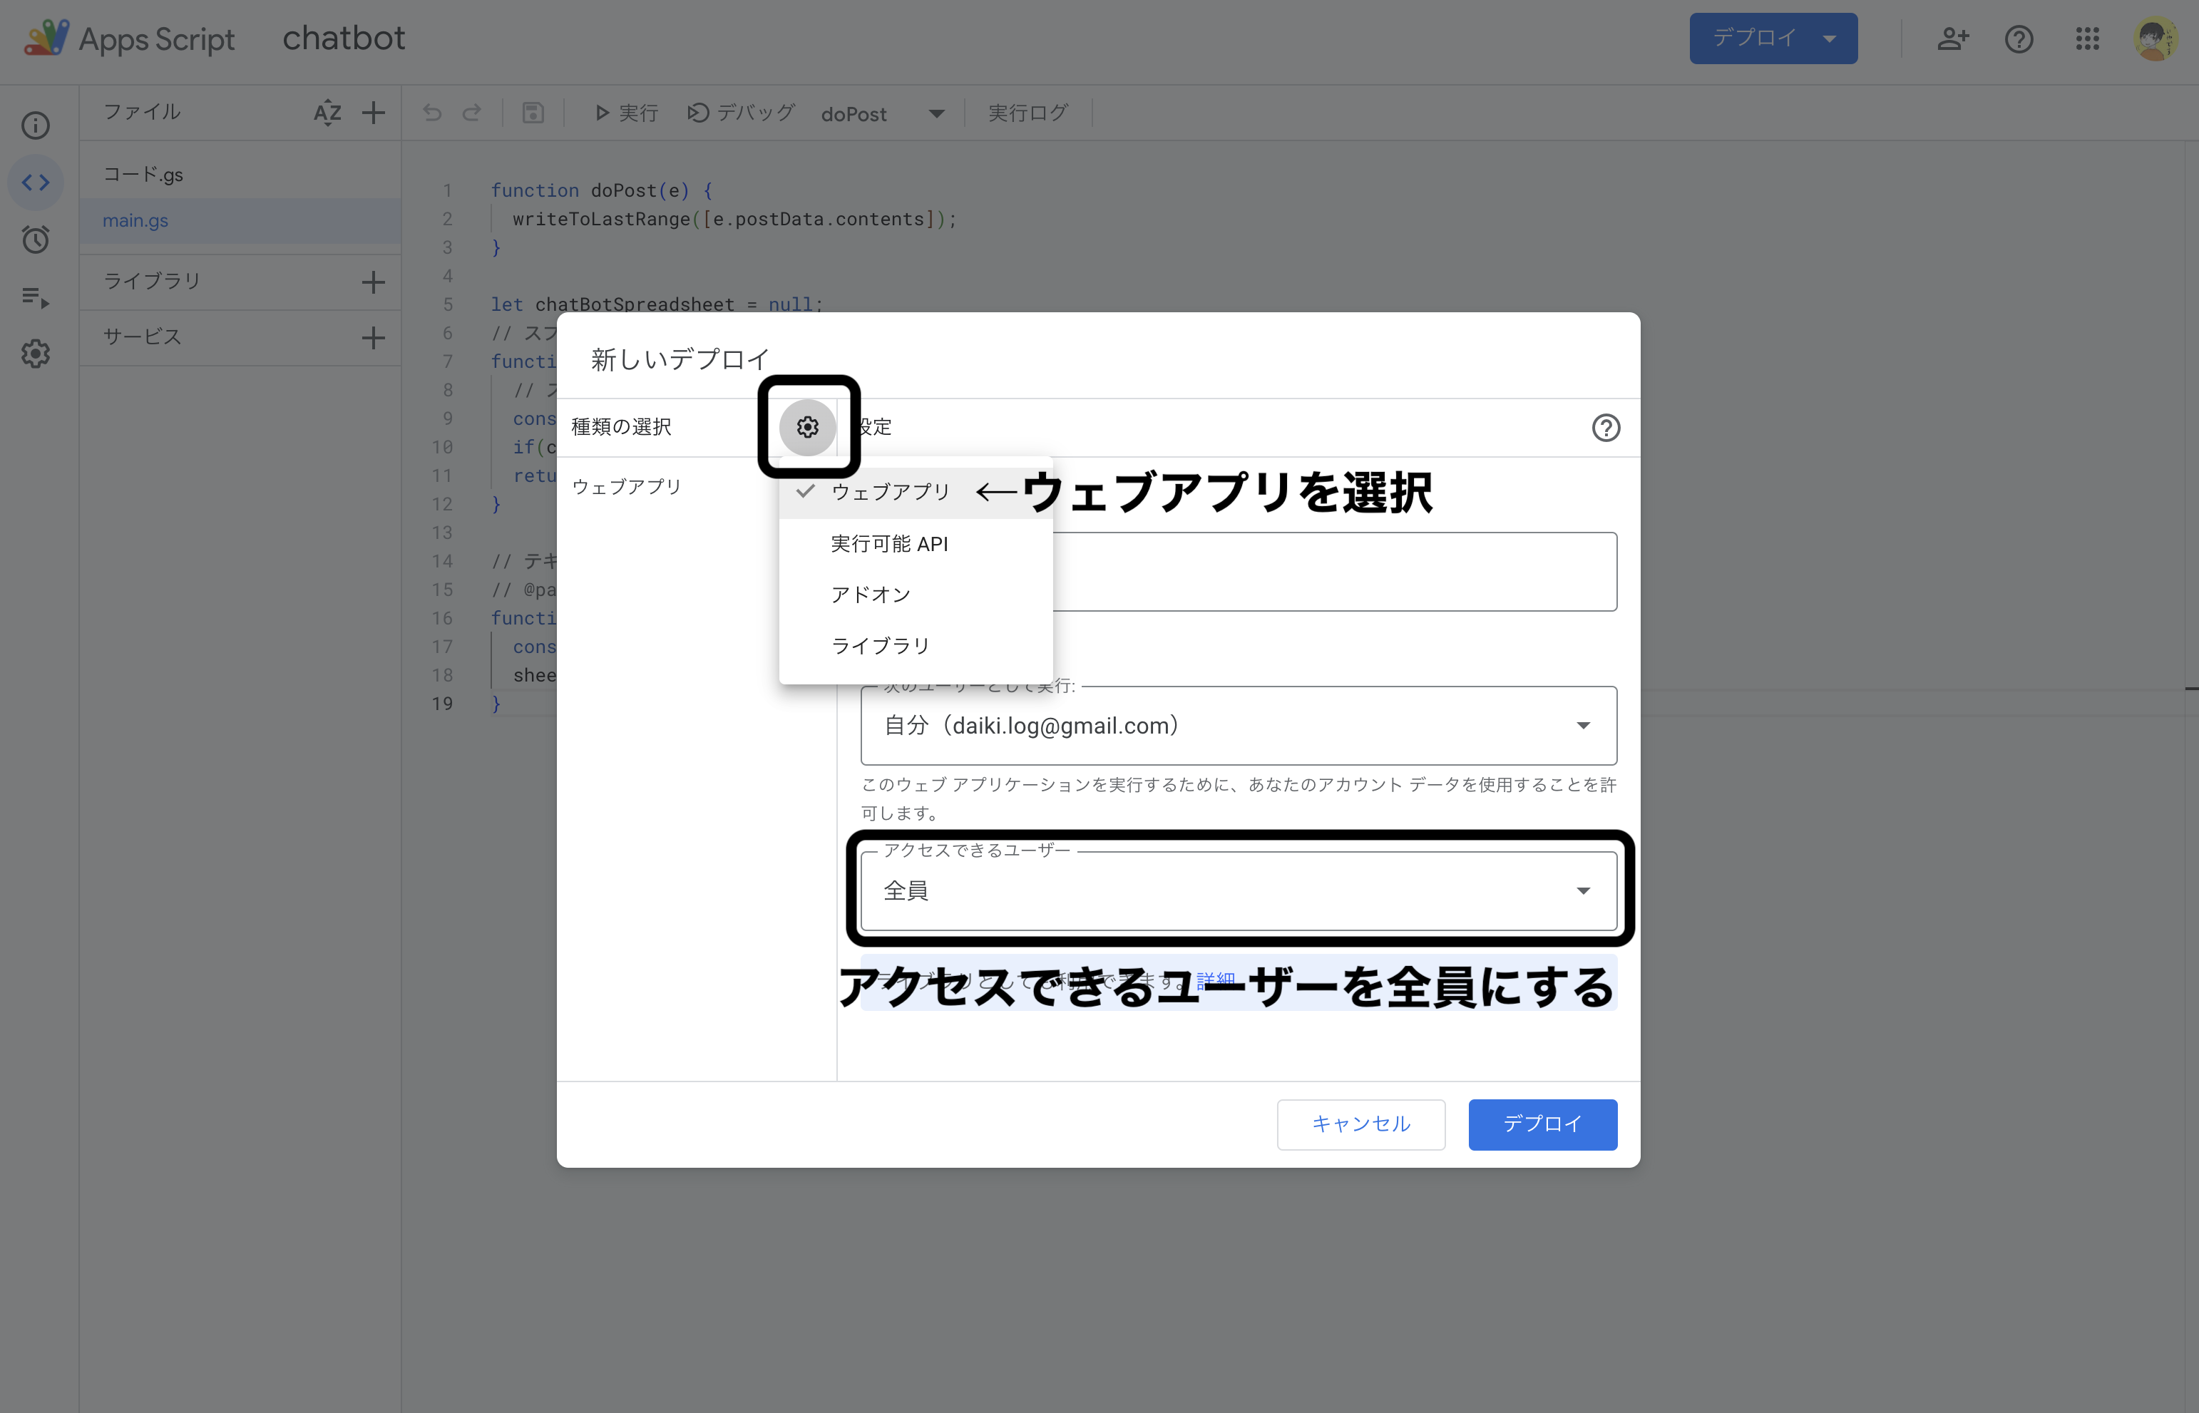
Task: Click the deploy type gear icon
Action: click(x=807, y=426)
